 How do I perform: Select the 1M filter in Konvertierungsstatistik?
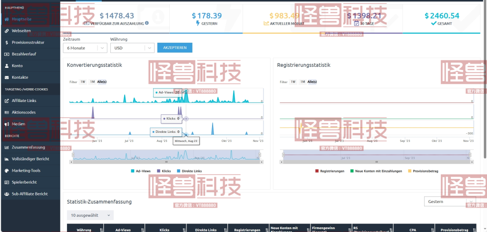[x=92, y=82]
